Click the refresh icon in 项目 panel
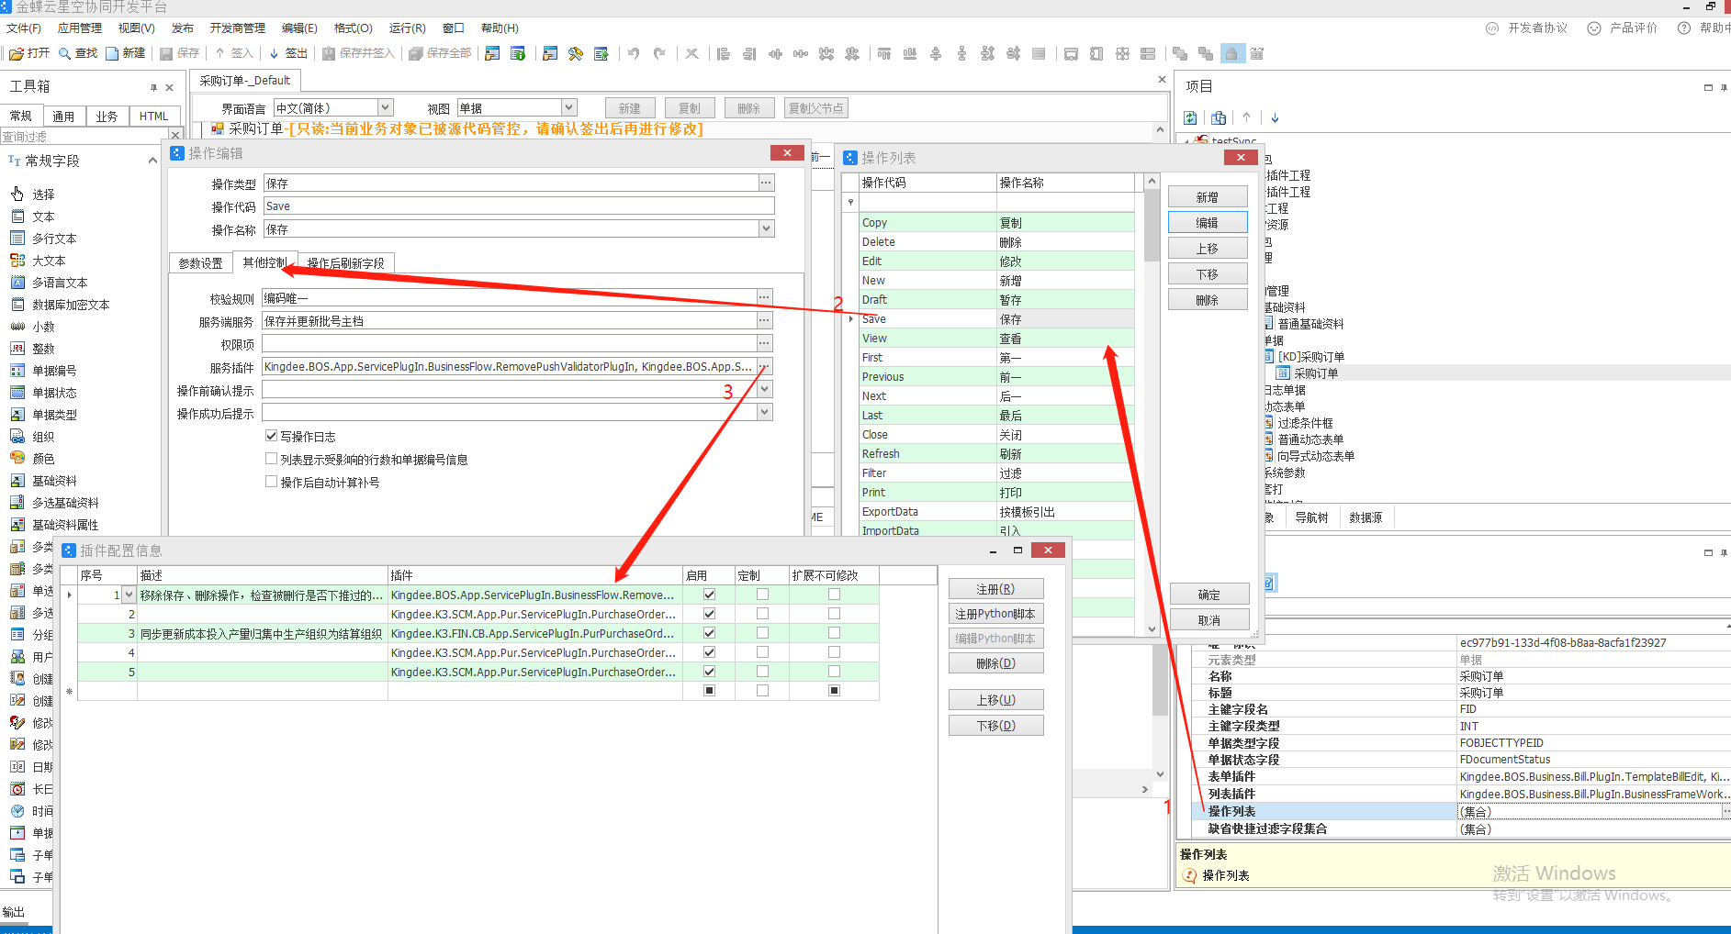The width and height of the screenshot is (1731, 934). [x=1190, y=117]
